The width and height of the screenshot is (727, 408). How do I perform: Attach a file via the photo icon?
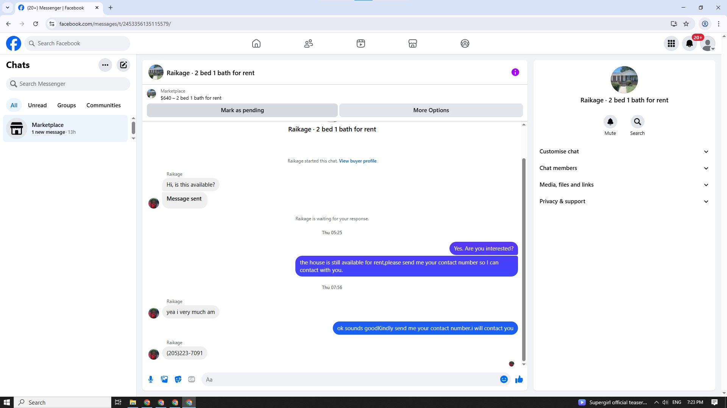point(164,379)
